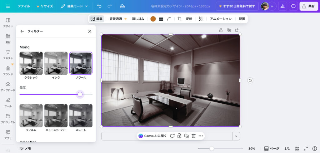320x153 pixels.
Task: Toggle fullscreen presentation mode icon
Action: pos(306,149)
